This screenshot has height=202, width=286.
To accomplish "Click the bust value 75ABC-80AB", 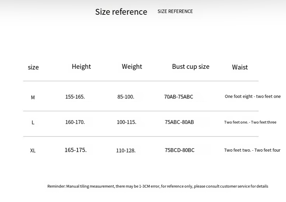I will (179, 122).
